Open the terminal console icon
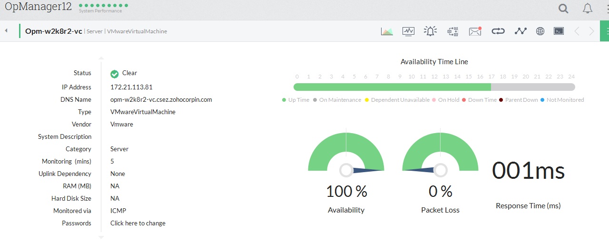This screenshot has width=609, height=243. [559, 31]
